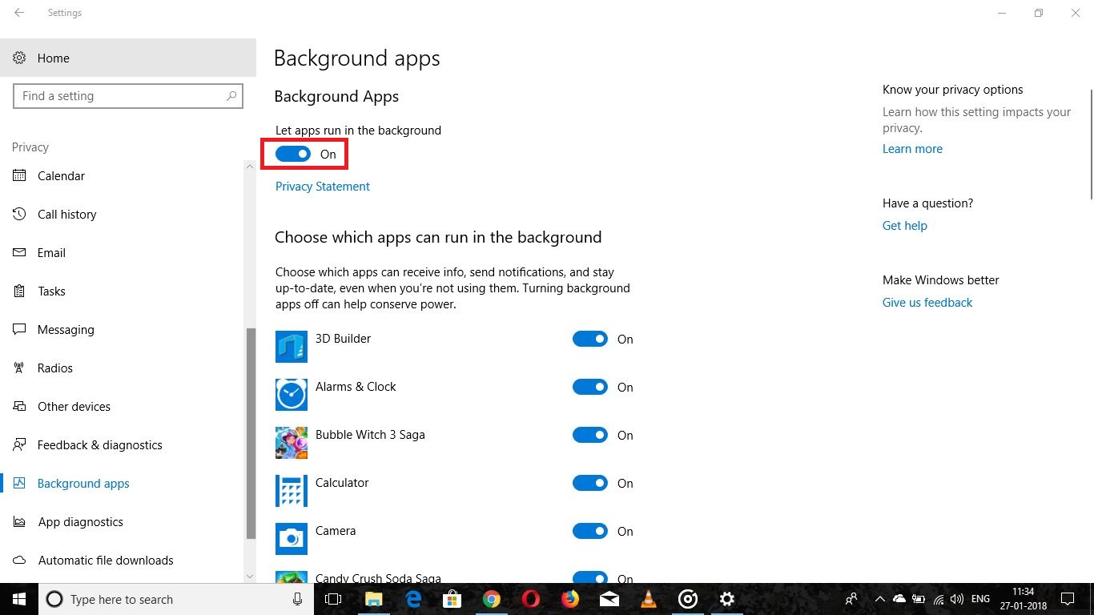Go back with the Settings back arrow
The width and height of the screenshot is (1094, 615).
(x=19, y=13)
